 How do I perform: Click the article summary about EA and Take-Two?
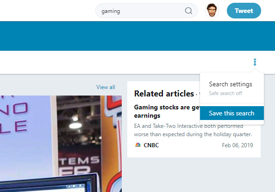(193, 130)
